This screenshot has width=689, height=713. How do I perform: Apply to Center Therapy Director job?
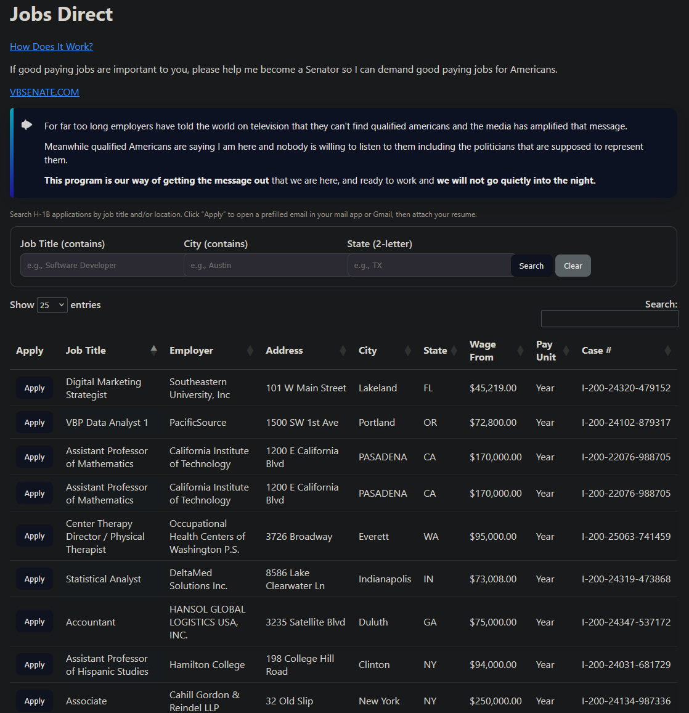35,536
